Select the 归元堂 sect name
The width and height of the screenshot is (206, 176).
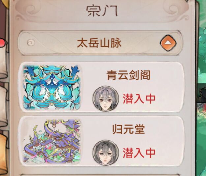coord(129,129)
